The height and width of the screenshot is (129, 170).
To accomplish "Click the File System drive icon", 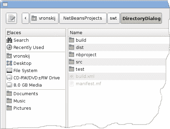I will tap(9, 70).
